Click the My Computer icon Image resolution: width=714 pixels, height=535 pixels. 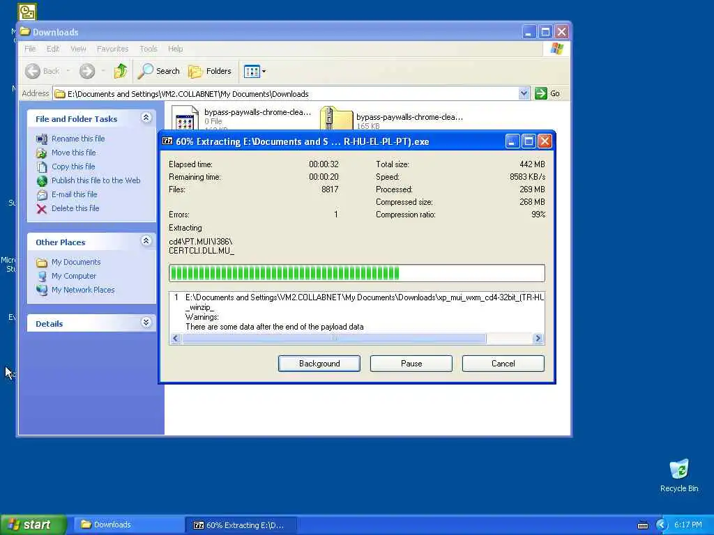pos(41,276)
